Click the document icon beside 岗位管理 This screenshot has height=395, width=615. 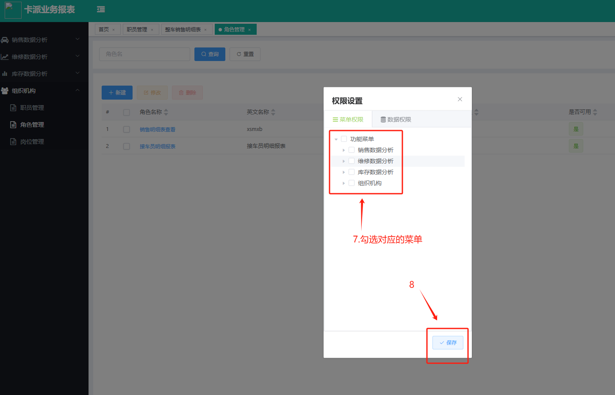(x=13, y=142)
